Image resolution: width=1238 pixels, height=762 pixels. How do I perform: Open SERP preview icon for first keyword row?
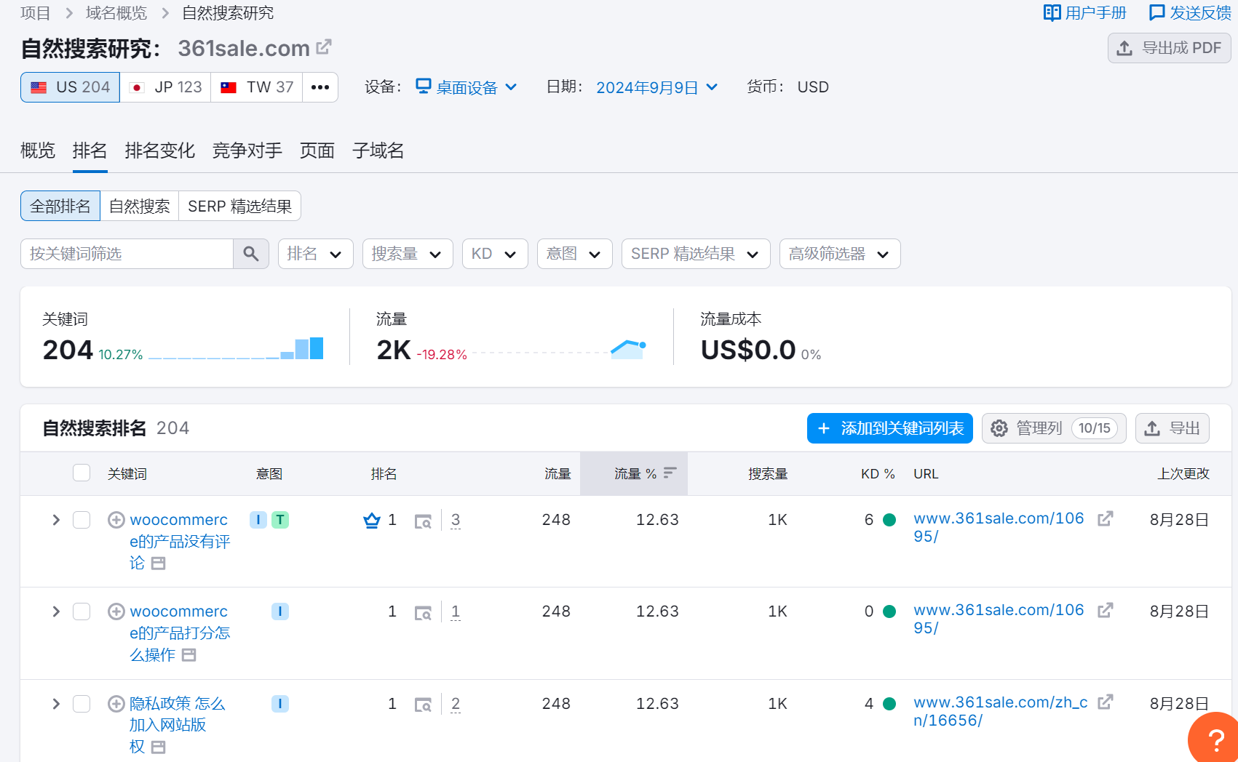click(x=423, y=521)
